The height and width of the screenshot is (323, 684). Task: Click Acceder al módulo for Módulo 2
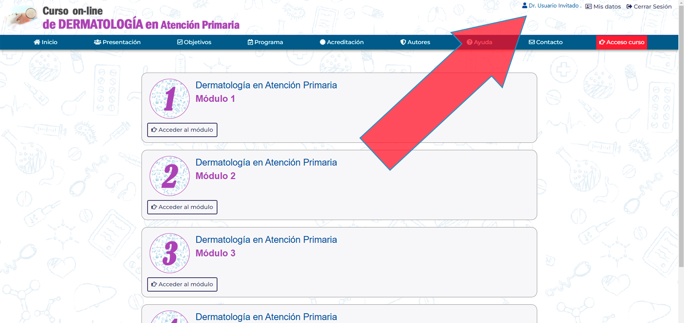click(182, 207)
